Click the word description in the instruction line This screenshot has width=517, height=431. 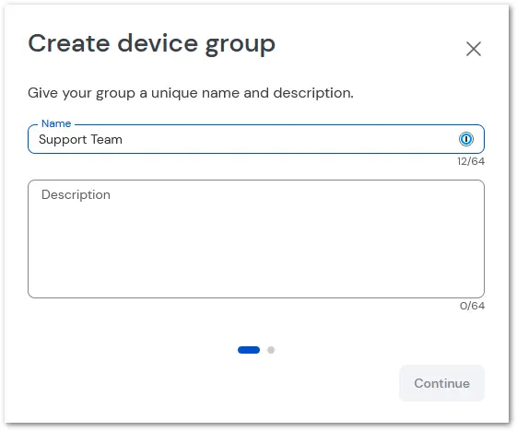click(x=313, y=94)
